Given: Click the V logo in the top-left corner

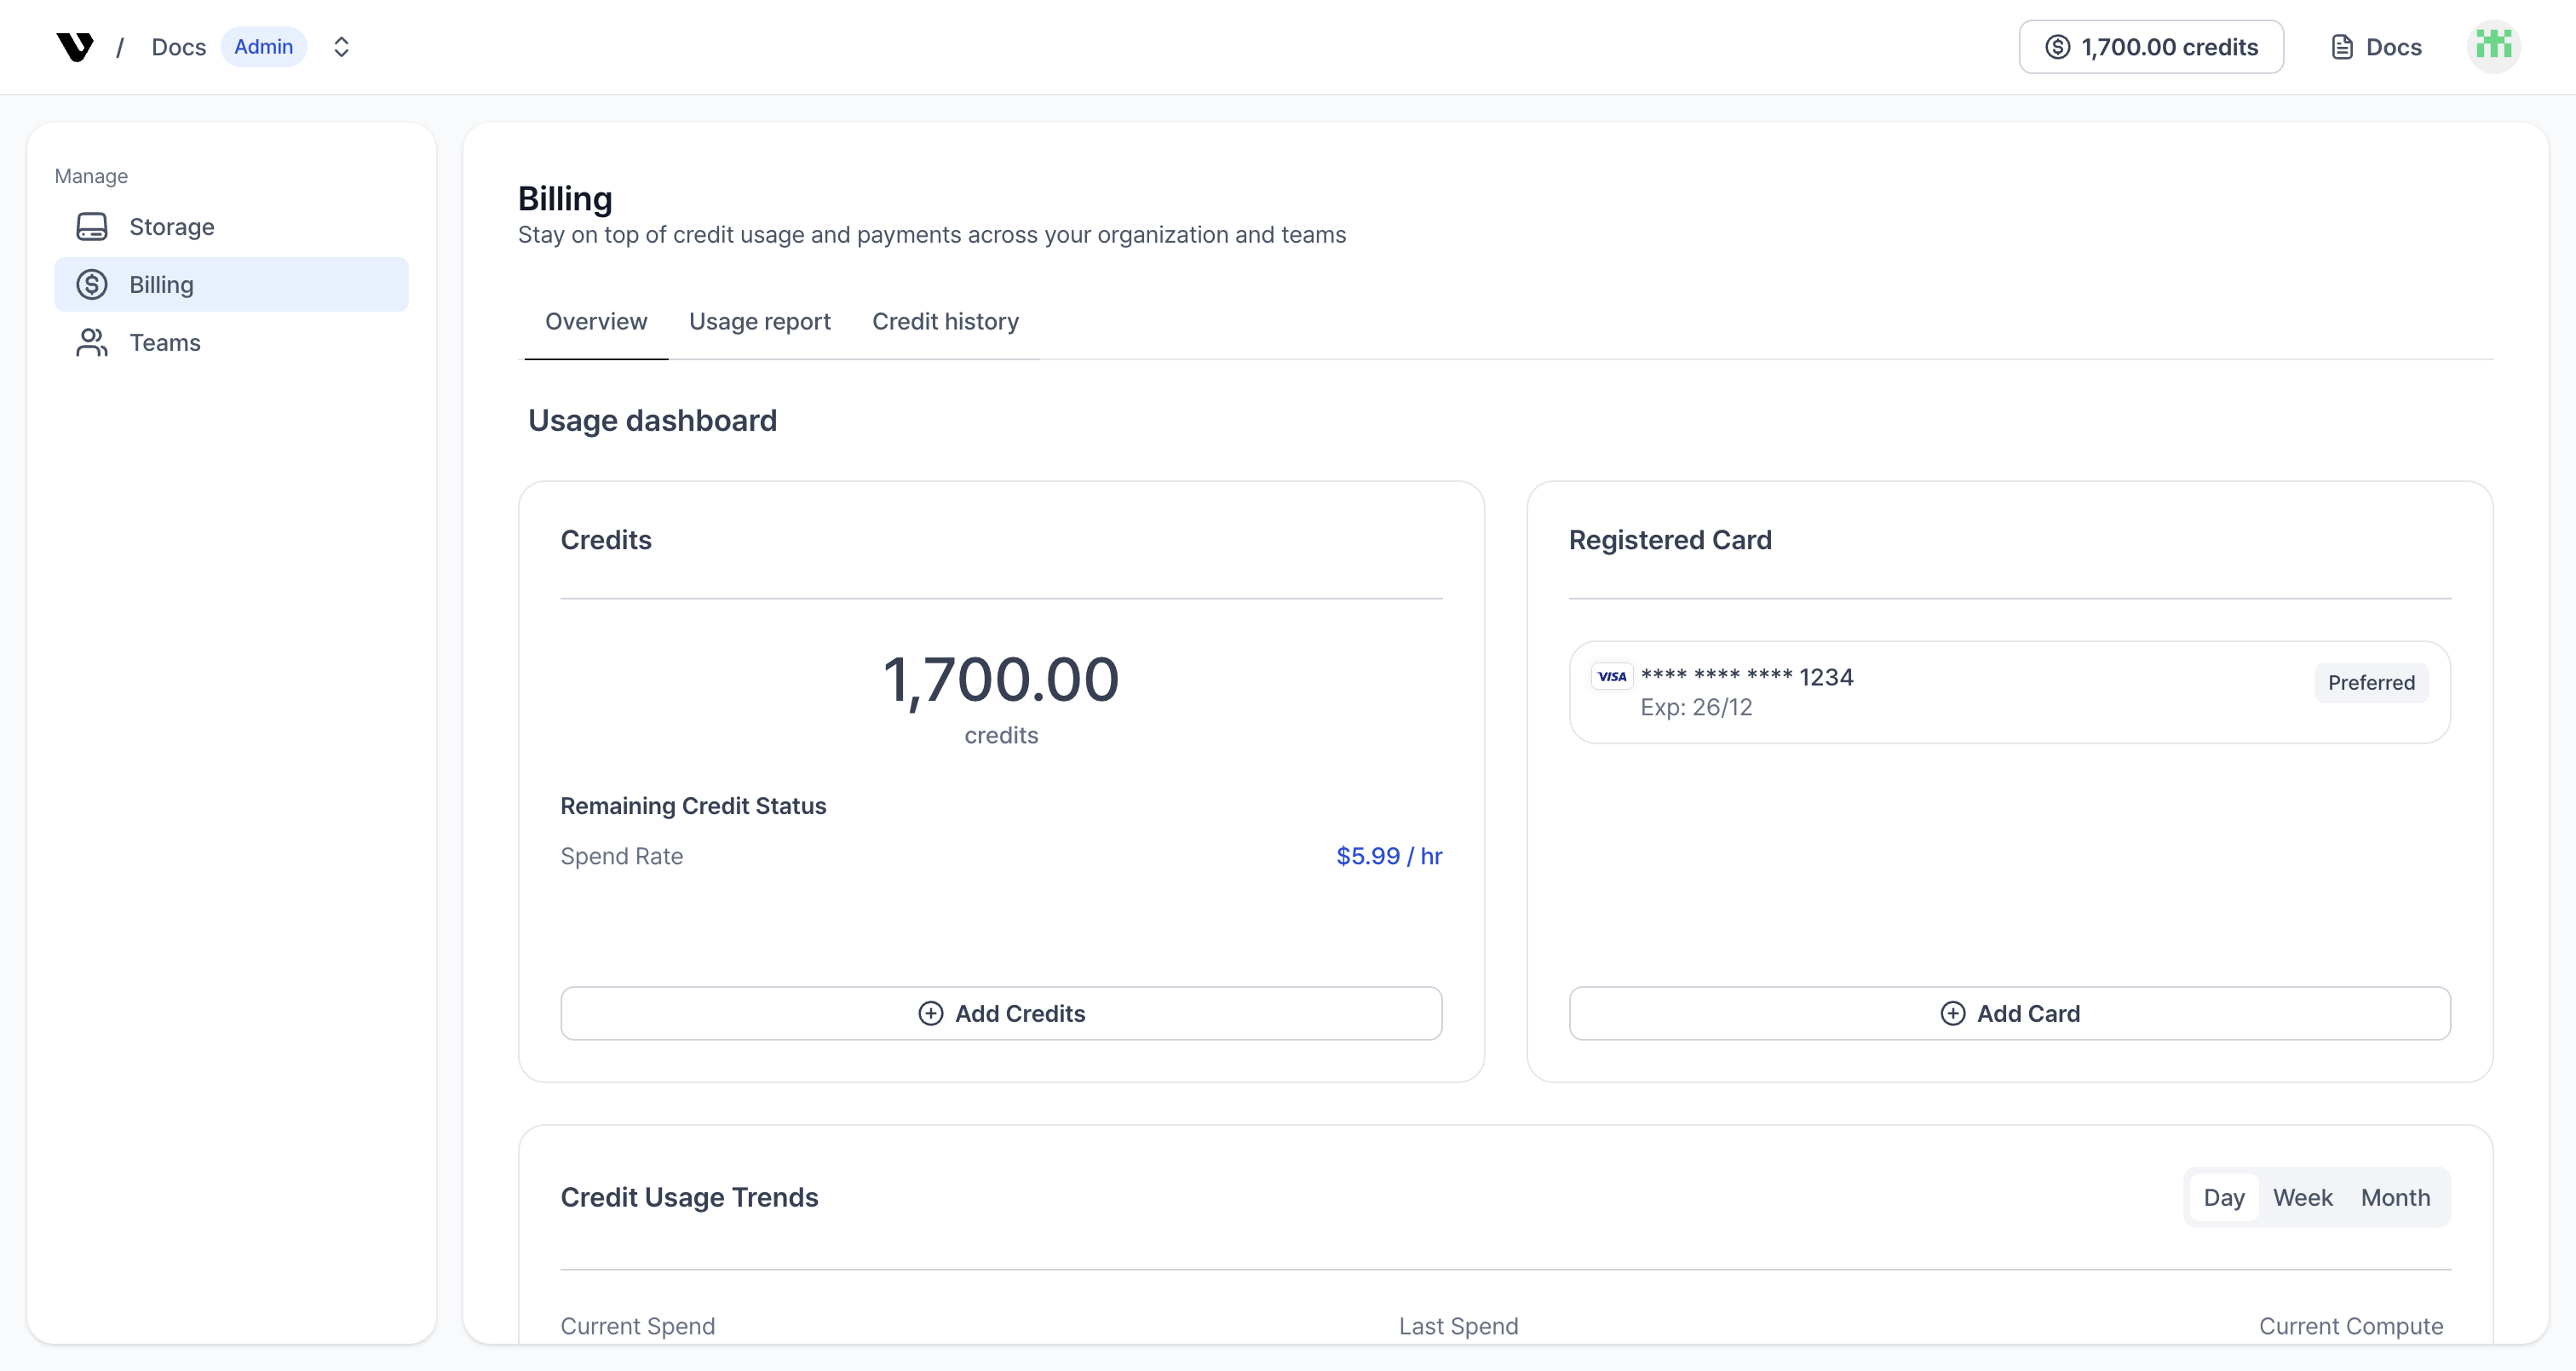Looking at the screenshot, I should (75, 46).
